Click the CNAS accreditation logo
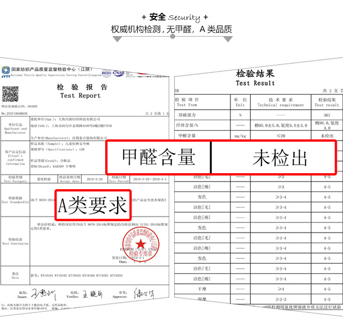343x329 pixels. pos(118,73)
